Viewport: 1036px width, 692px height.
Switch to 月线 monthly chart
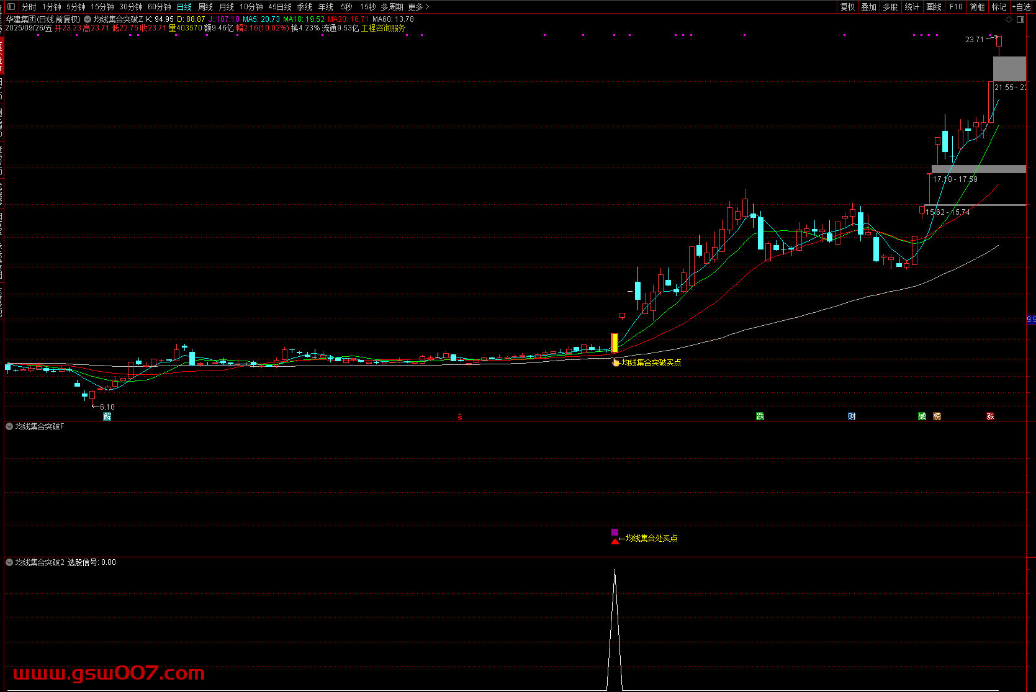[x=227, y=7]
